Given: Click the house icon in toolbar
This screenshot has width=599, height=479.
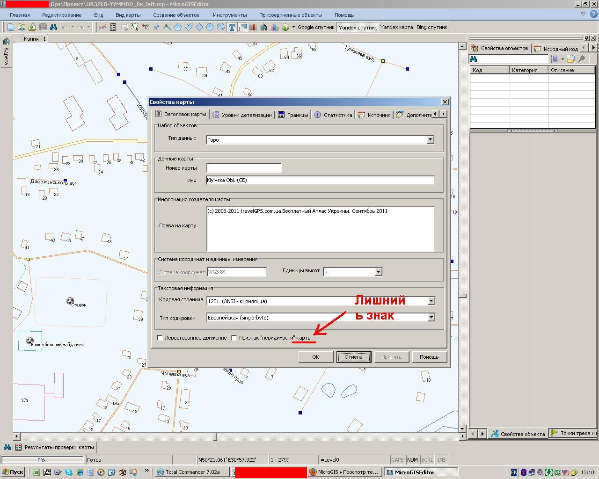Looking at the screenshot, I should [x=263, y=27].
